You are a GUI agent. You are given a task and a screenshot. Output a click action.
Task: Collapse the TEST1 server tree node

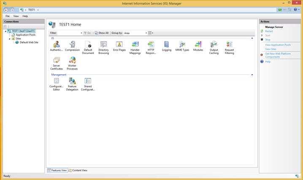point(5,31)
